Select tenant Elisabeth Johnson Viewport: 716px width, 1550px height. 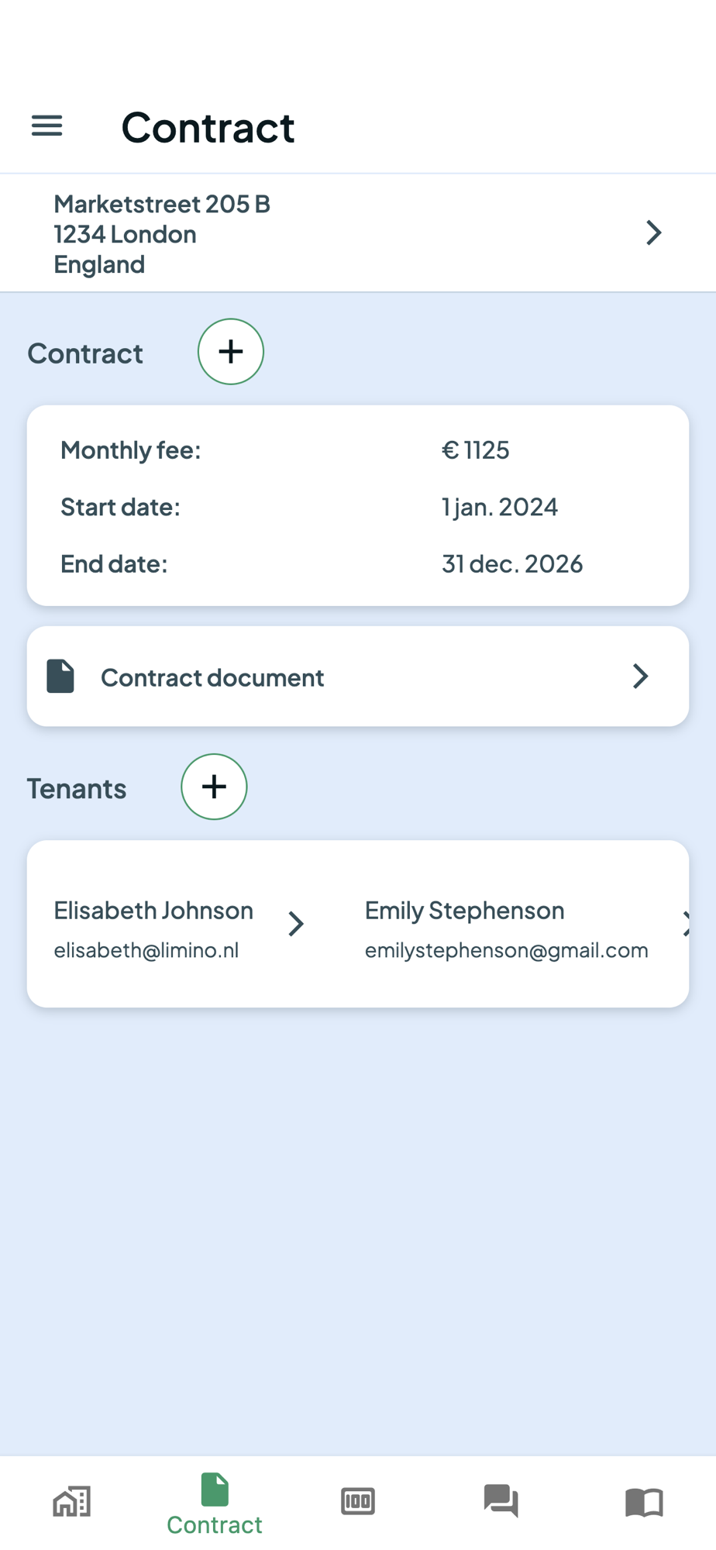(153, 910)
